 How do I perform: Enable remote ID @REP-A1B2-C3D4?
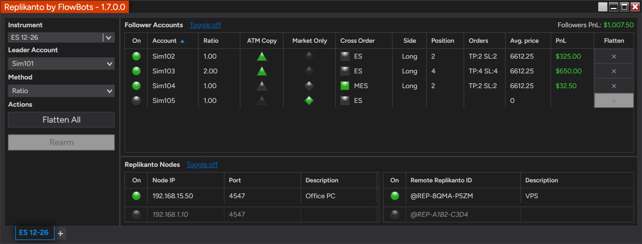tap(395, 214)
